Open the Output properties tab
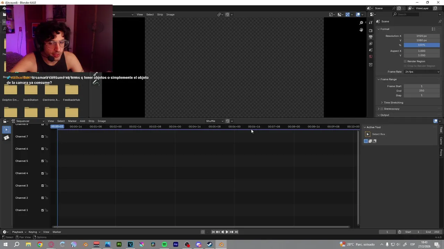 370,37
